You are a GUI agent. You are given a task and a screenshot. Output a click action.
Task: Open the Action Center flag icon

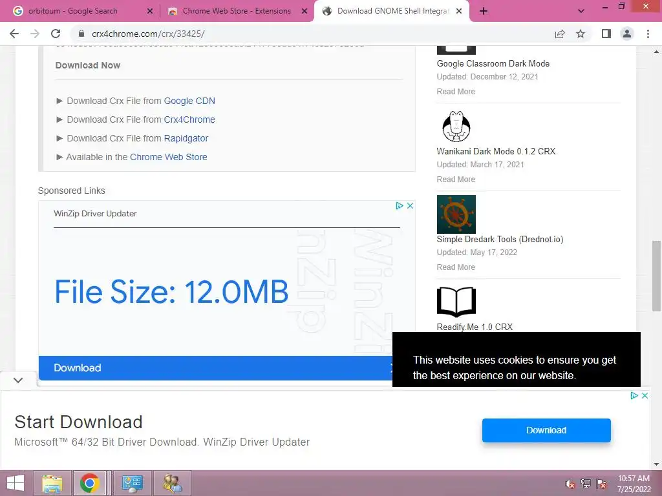tap(601, 484)
